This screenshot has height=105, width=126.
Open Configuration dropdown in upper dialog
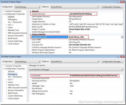[27, 7]
